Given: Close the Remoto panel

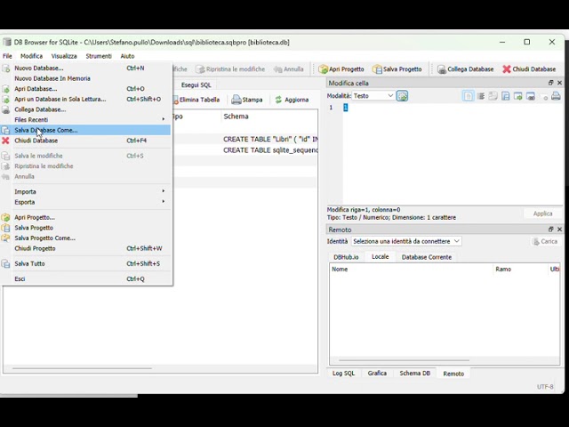Looking at the screenshot, I should point(559,230).
